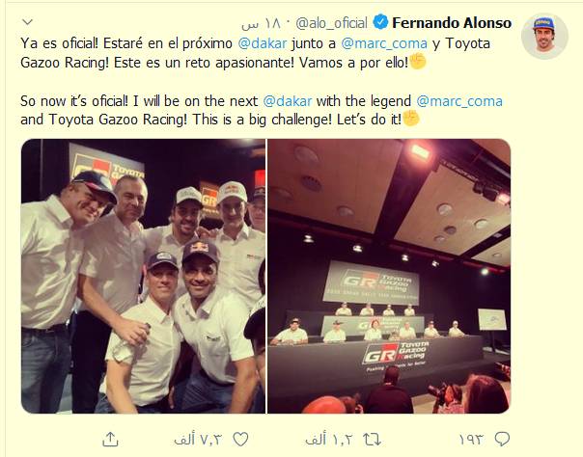Open @marc_coma mention in the Spanish text
This screenshot has width=583, height=457.
coord(384,43)
